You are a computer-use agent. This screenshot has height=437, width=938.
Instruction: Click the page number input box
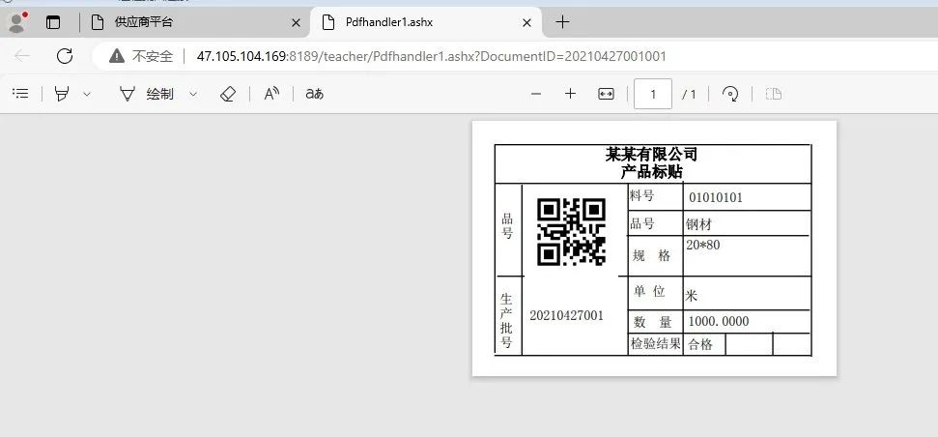[x=654, y=94]
